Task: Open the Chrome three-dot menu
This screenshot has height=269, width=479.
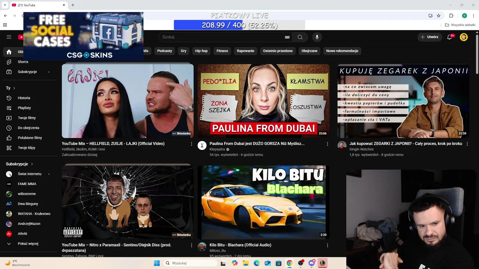Action: (x=473, y=16)
